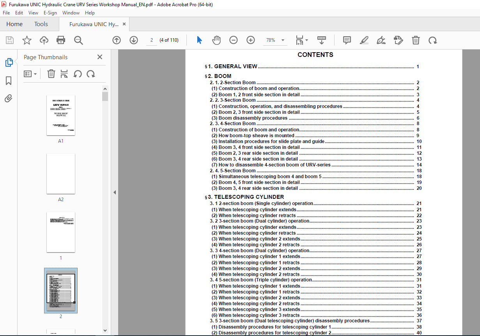The height and width of the screenshot is (336, 480).
Task: Open the find text magnifier tool
Action: coord(78,40)
